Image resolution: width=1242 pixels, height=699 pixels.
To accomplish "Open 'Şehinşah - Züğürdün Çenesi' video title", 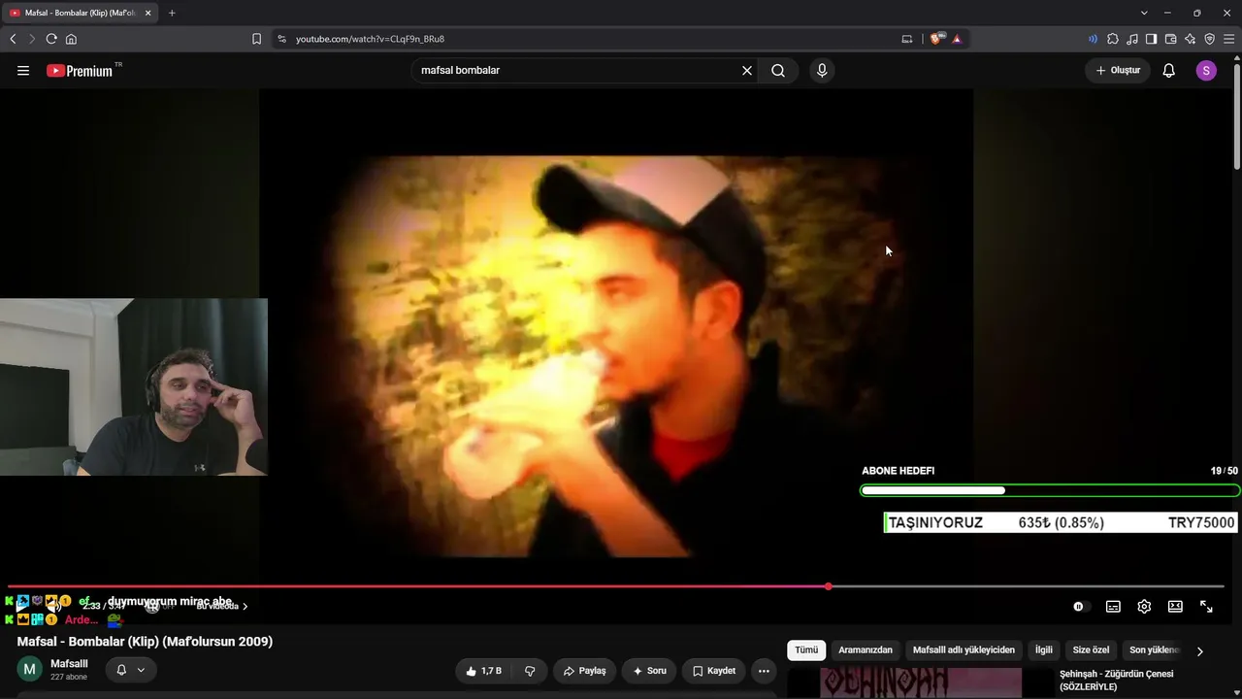I will 1116,681.
